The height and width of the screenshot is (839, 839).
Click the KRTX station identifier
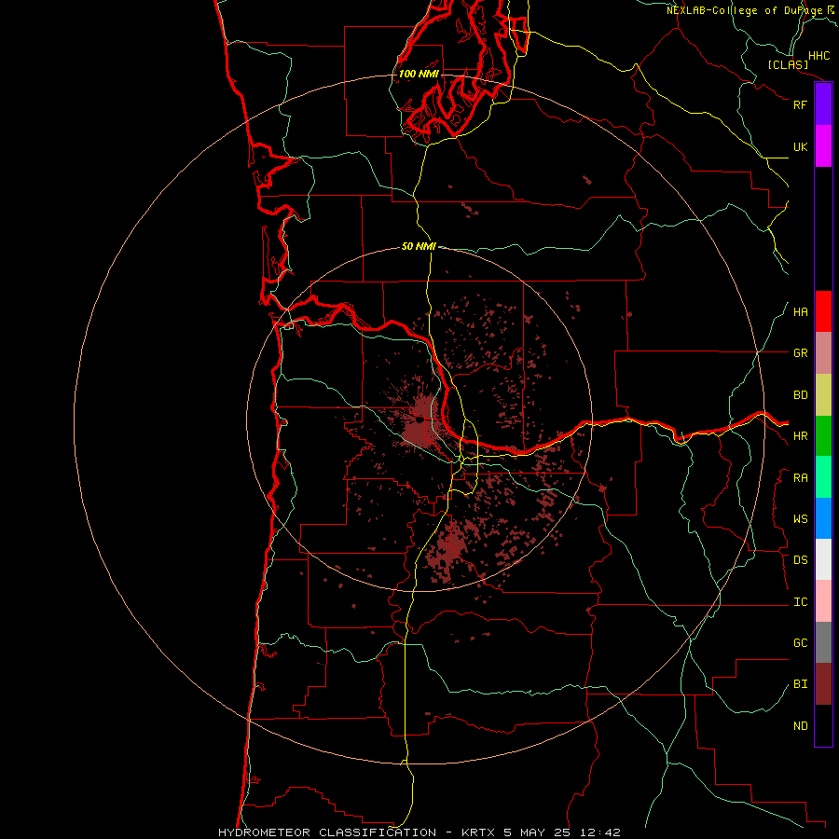(x=478, y=832)
